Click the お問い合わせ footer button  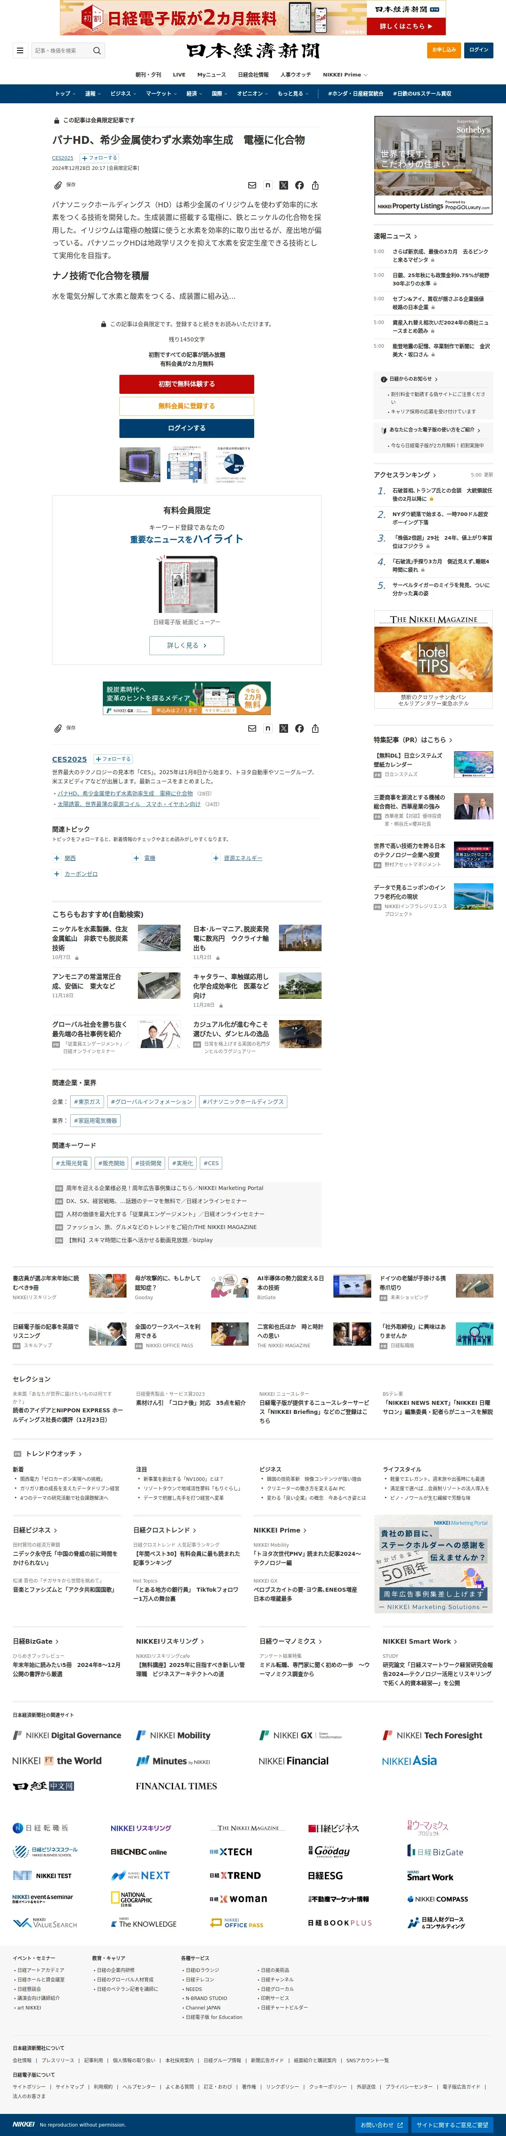381,2125
